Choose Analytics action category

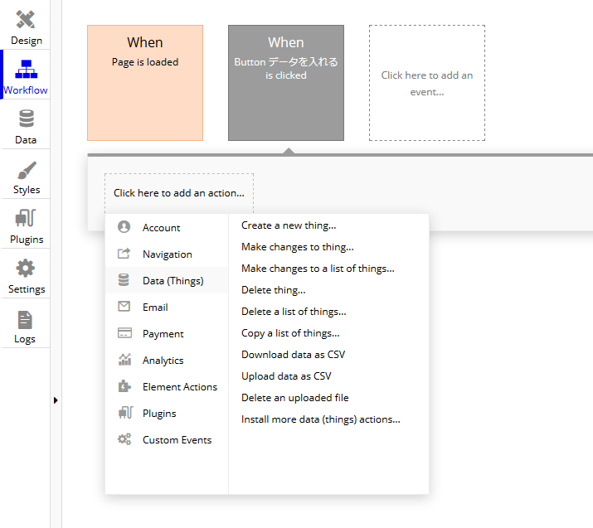pos(167,360)
